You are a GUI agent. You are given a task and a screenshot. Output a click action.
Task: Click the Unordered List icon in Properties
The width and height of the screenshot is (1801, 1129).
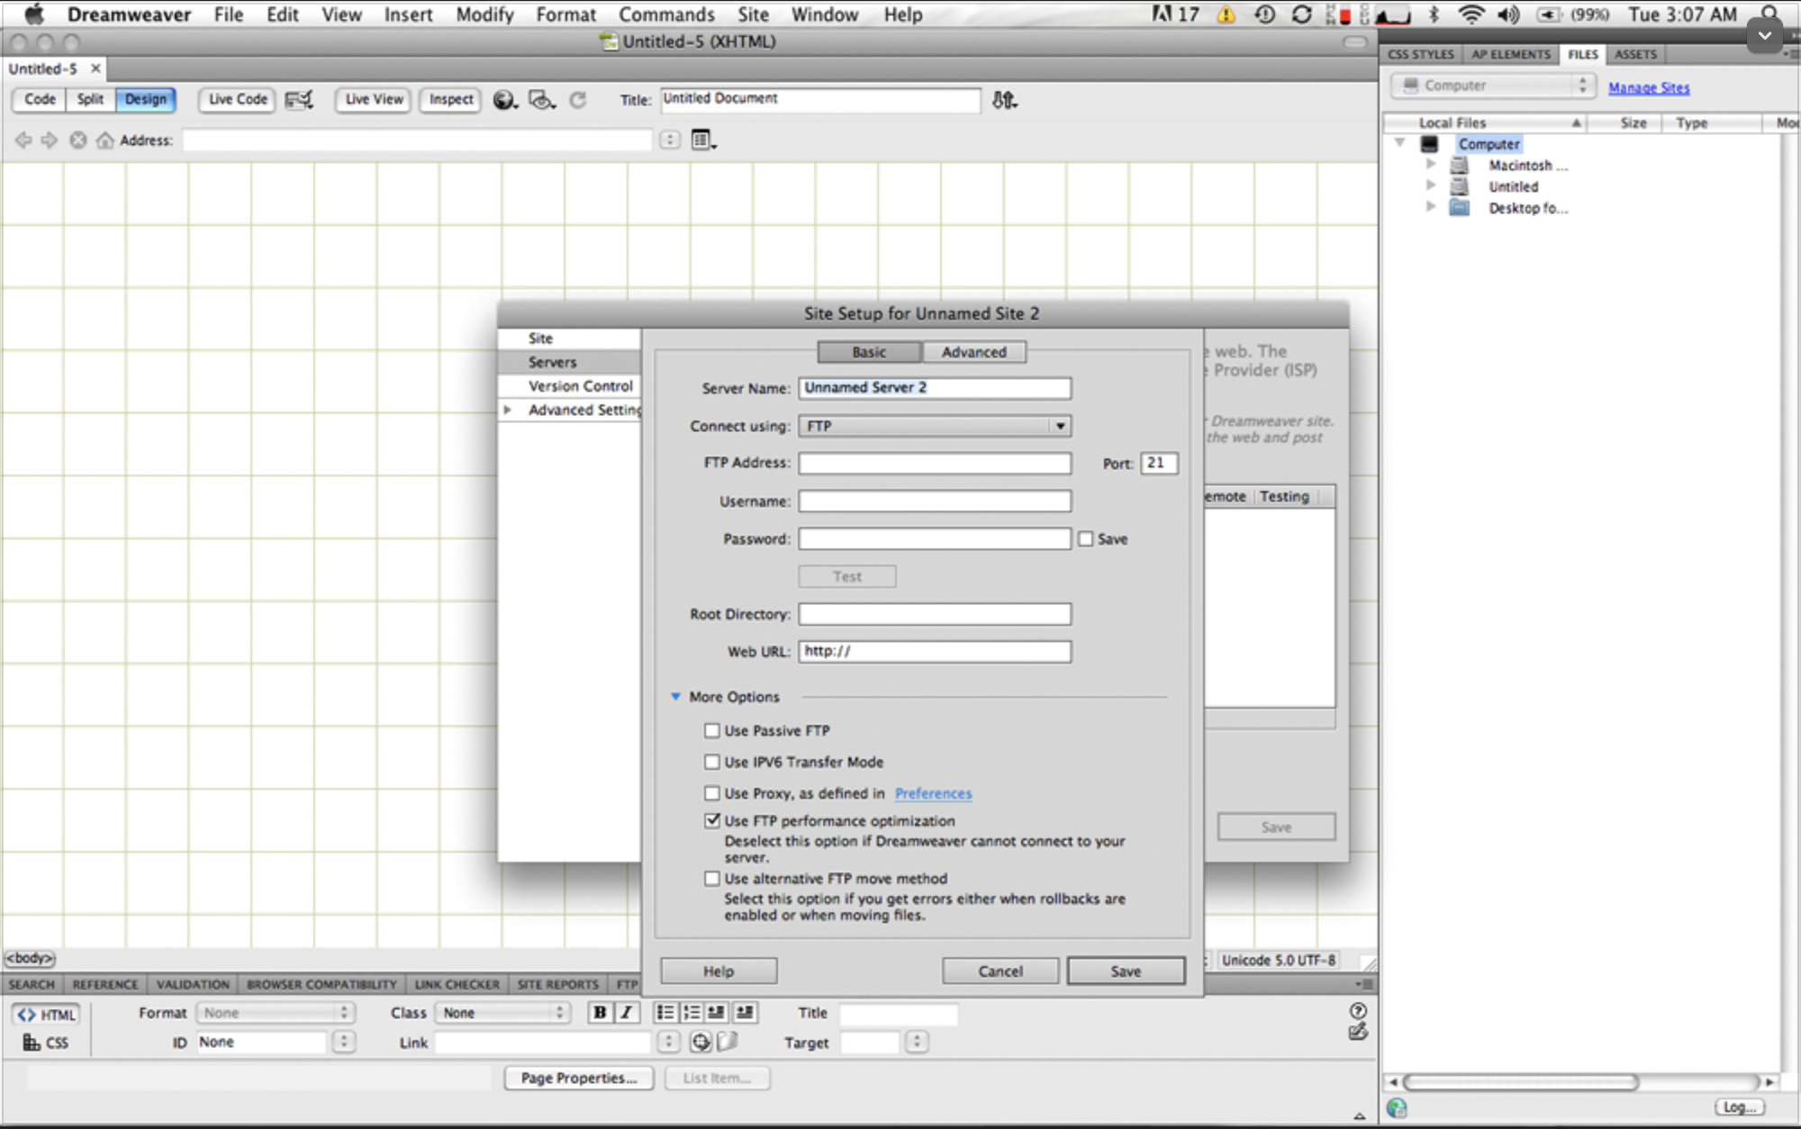coord(665,1013)
